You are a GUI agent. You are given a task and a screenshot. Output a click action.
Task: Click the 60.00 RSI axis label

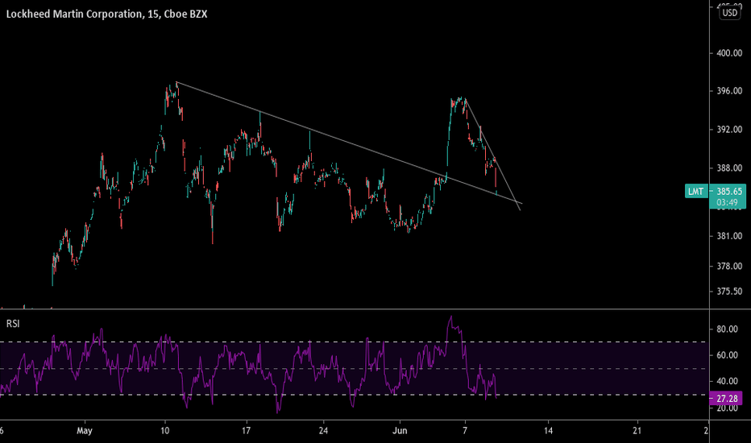point(727,355)
